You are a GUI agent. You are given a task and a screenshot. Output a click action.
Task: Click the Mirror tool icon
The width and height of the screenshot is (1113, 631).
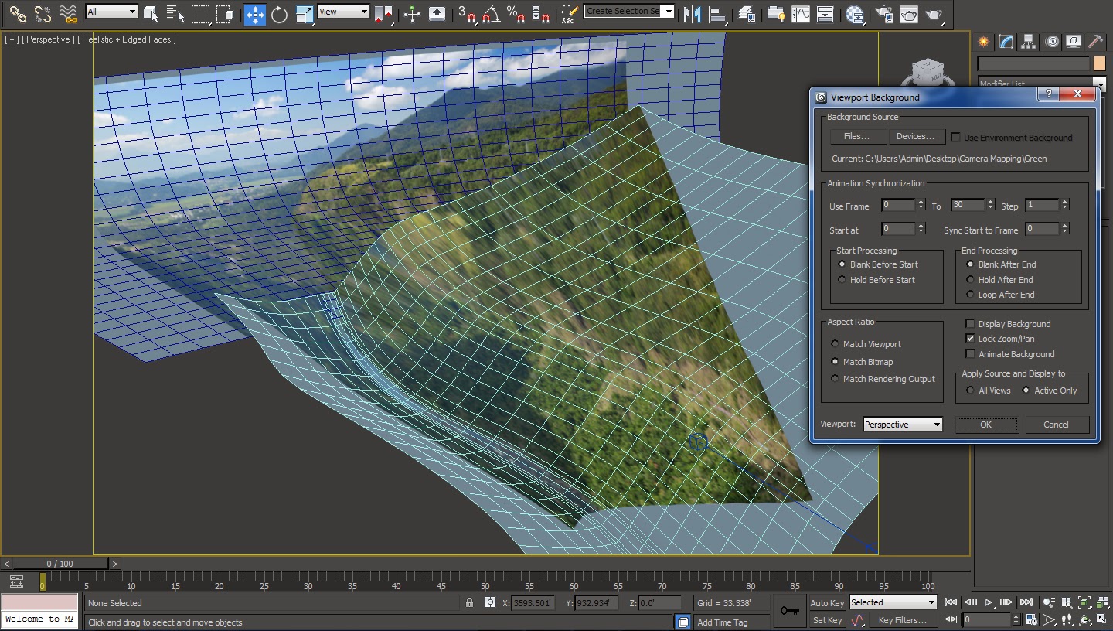[693, 14]
